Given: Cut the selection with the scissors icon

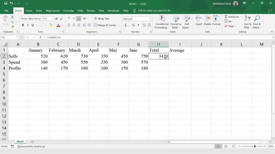Looking at the screenshot, I should 12,17.
